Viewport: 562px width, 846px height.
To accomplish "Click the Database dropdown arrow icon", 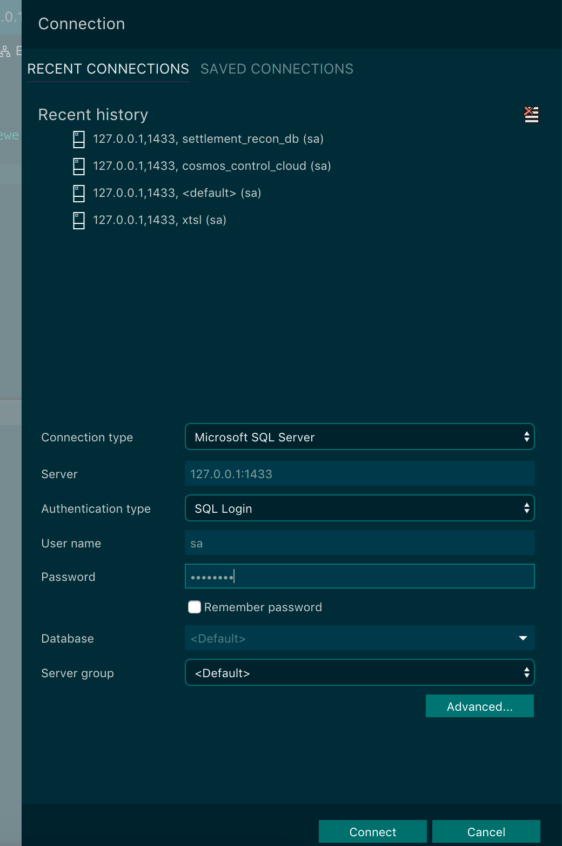I will 522,638.
